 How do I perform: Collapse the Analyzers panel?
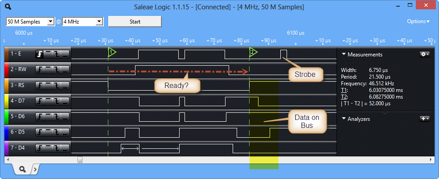pos(344,119)
